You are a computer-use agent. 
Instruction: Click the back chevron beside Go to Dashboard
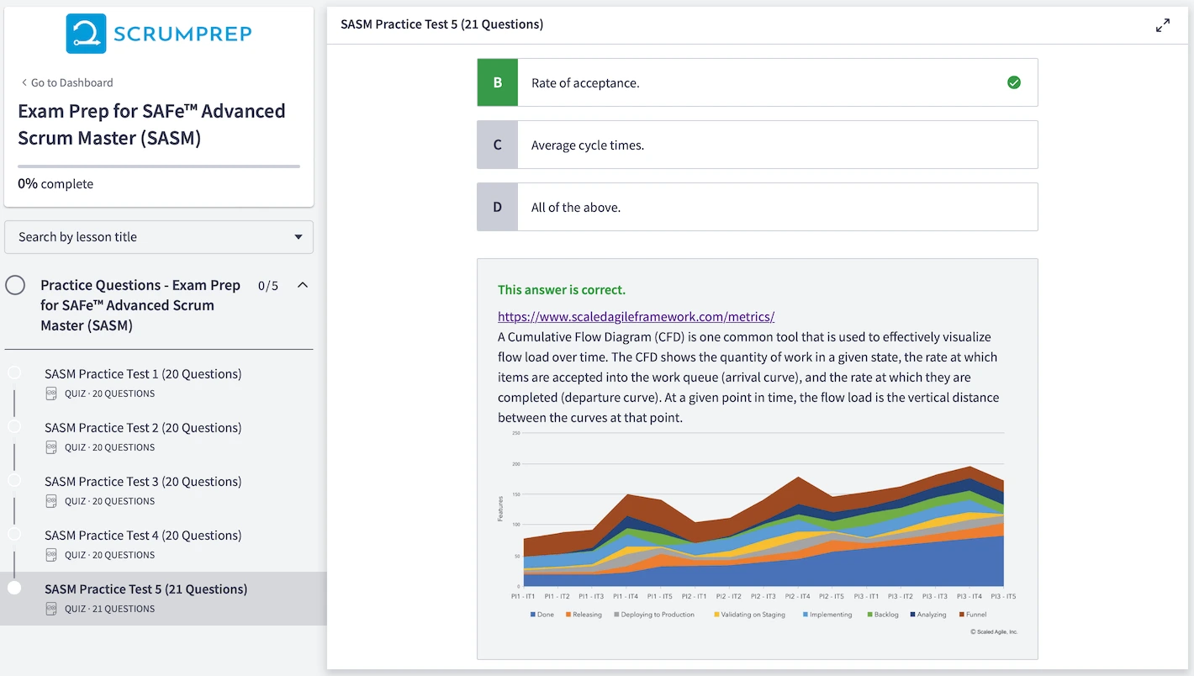[24, 82]
